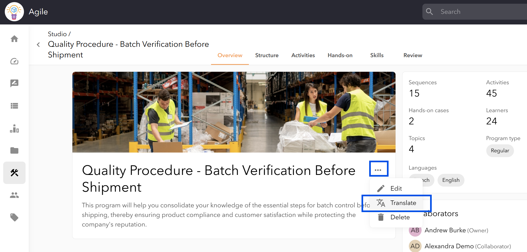Choose Edit from the options menu

[x=396, y=188]
